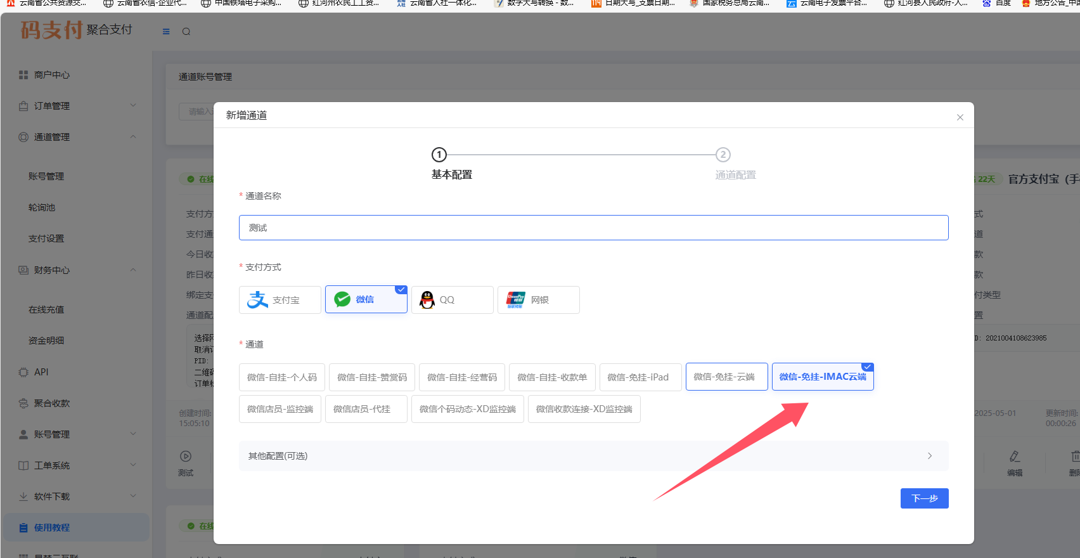Viewport: 1080px width, 558px height.
Task: Click the API sidebar icon
Action: coord(23,372)
